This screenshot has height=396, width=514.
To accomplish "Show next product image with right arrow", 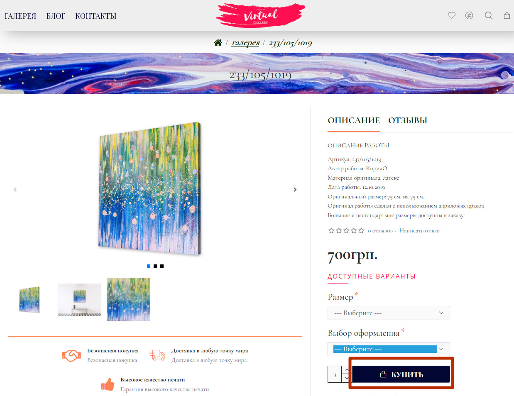I will tap(295, 190).
